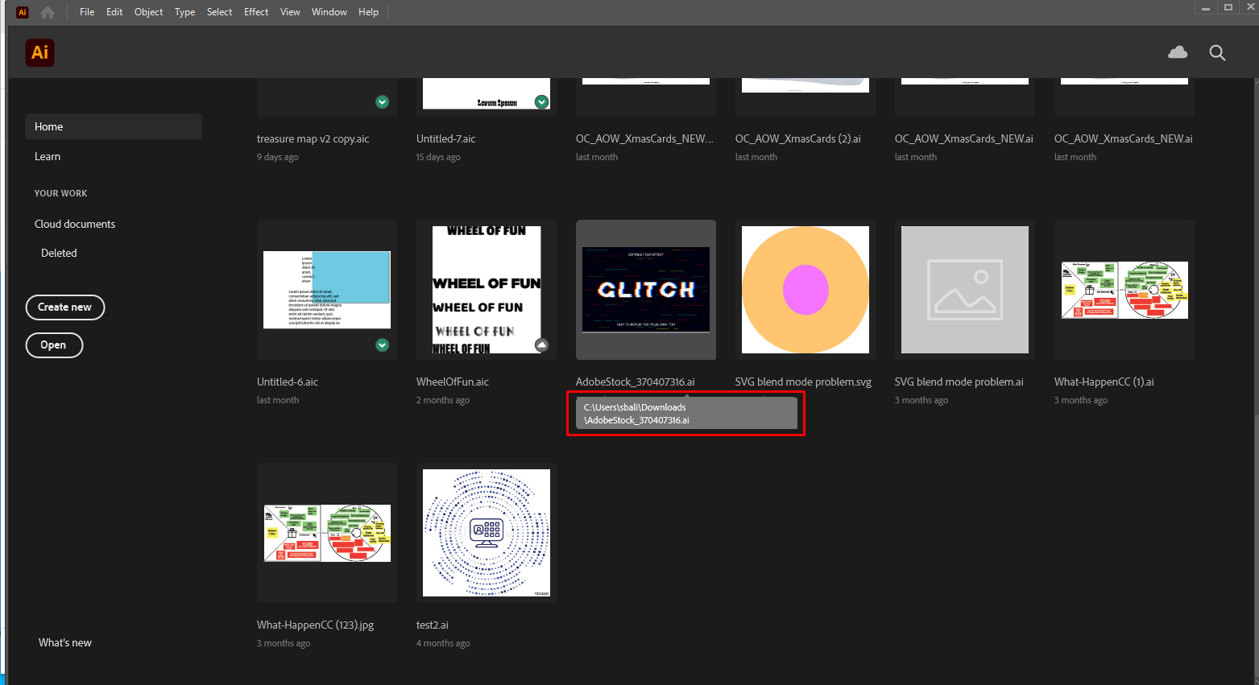
Task: Click the missing-preview placeholder on SVG blend mode problem.ai
Action: (964, 290)
